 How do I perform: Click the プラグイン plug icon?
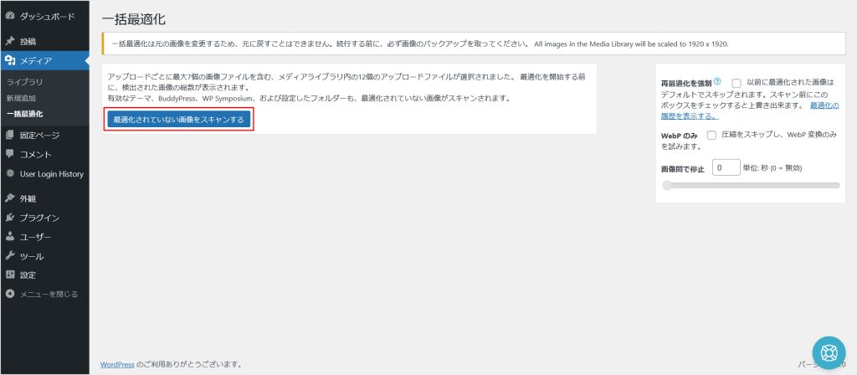[9, 218]
